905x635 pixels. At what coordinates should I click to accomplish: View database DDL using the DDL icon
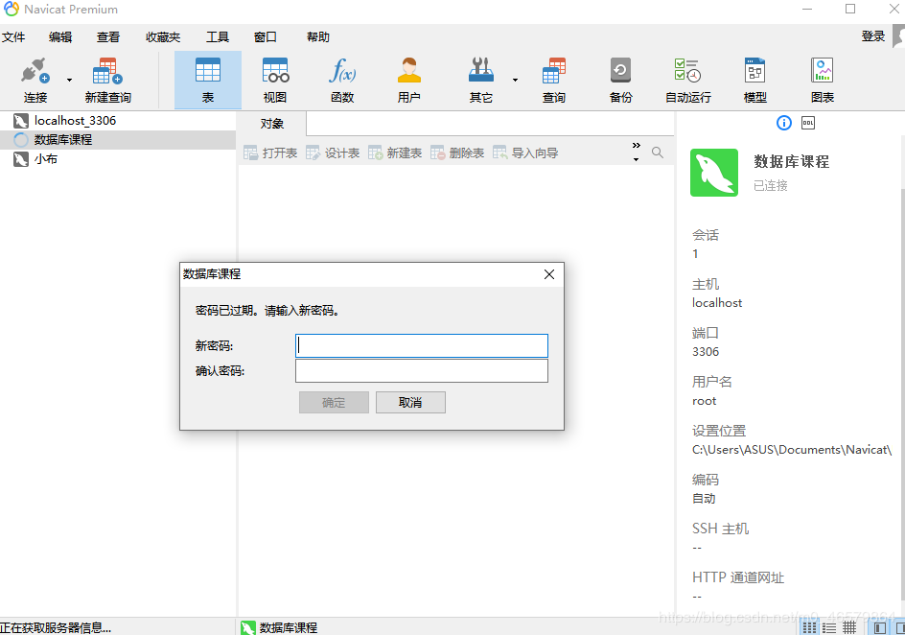point(806,123)
